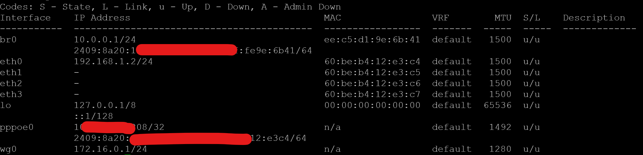Click the Description column header
Viewport: 643px width, 155px height.
(594, 18)
